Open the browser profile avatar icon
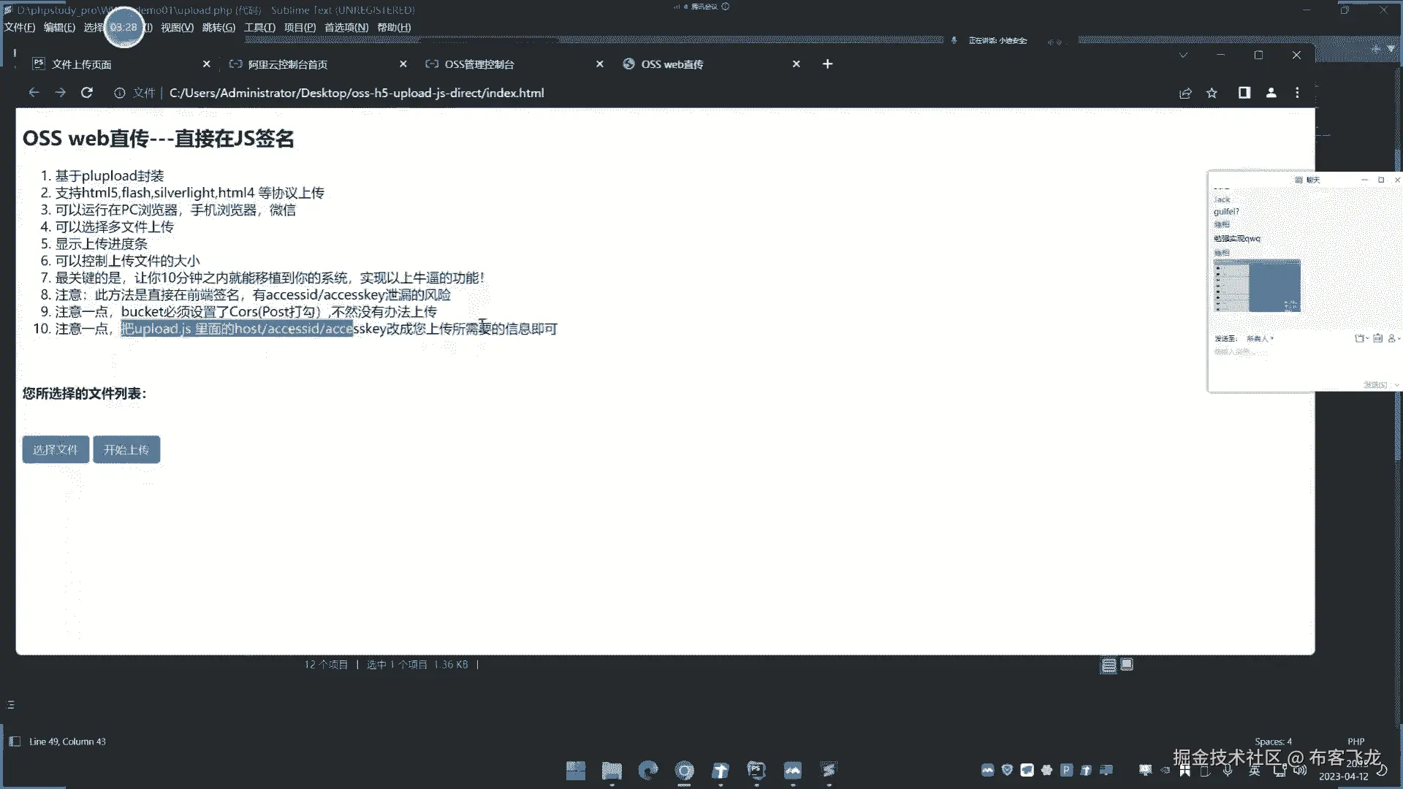 click(1271, 93)
